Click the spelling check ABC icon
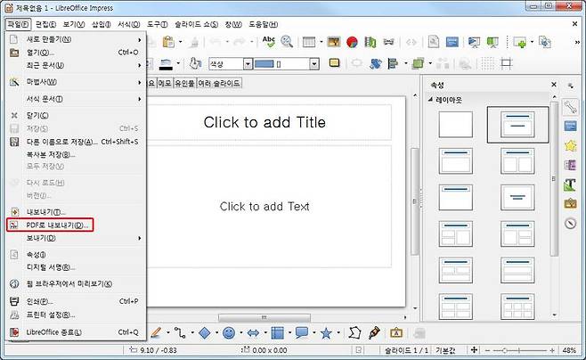 coord(268,42)
